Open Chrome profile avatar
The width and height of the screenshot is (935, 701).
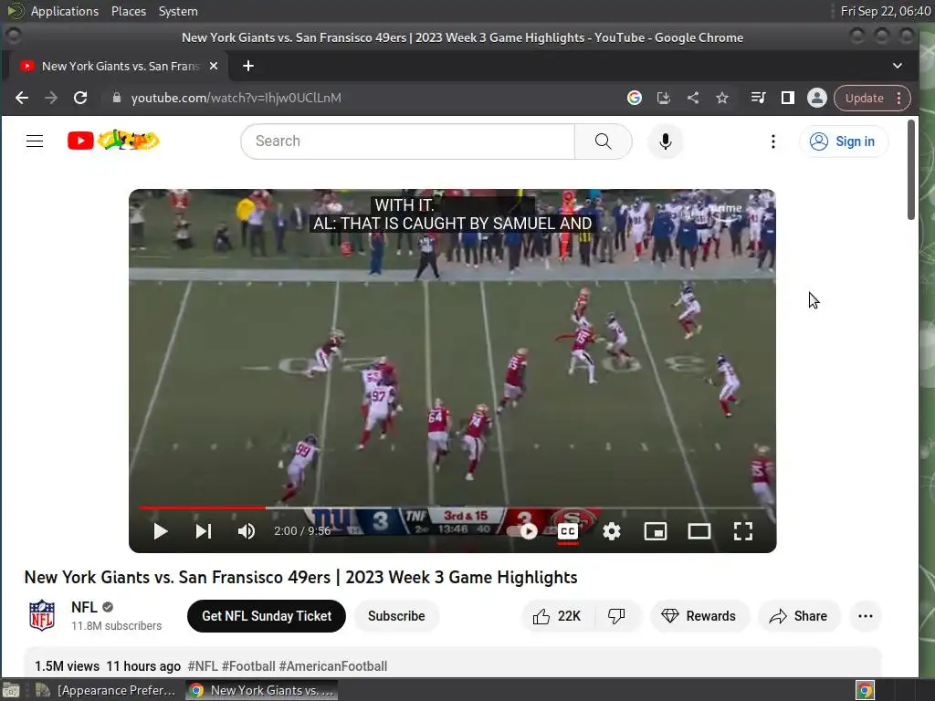(x=817, y=98)
